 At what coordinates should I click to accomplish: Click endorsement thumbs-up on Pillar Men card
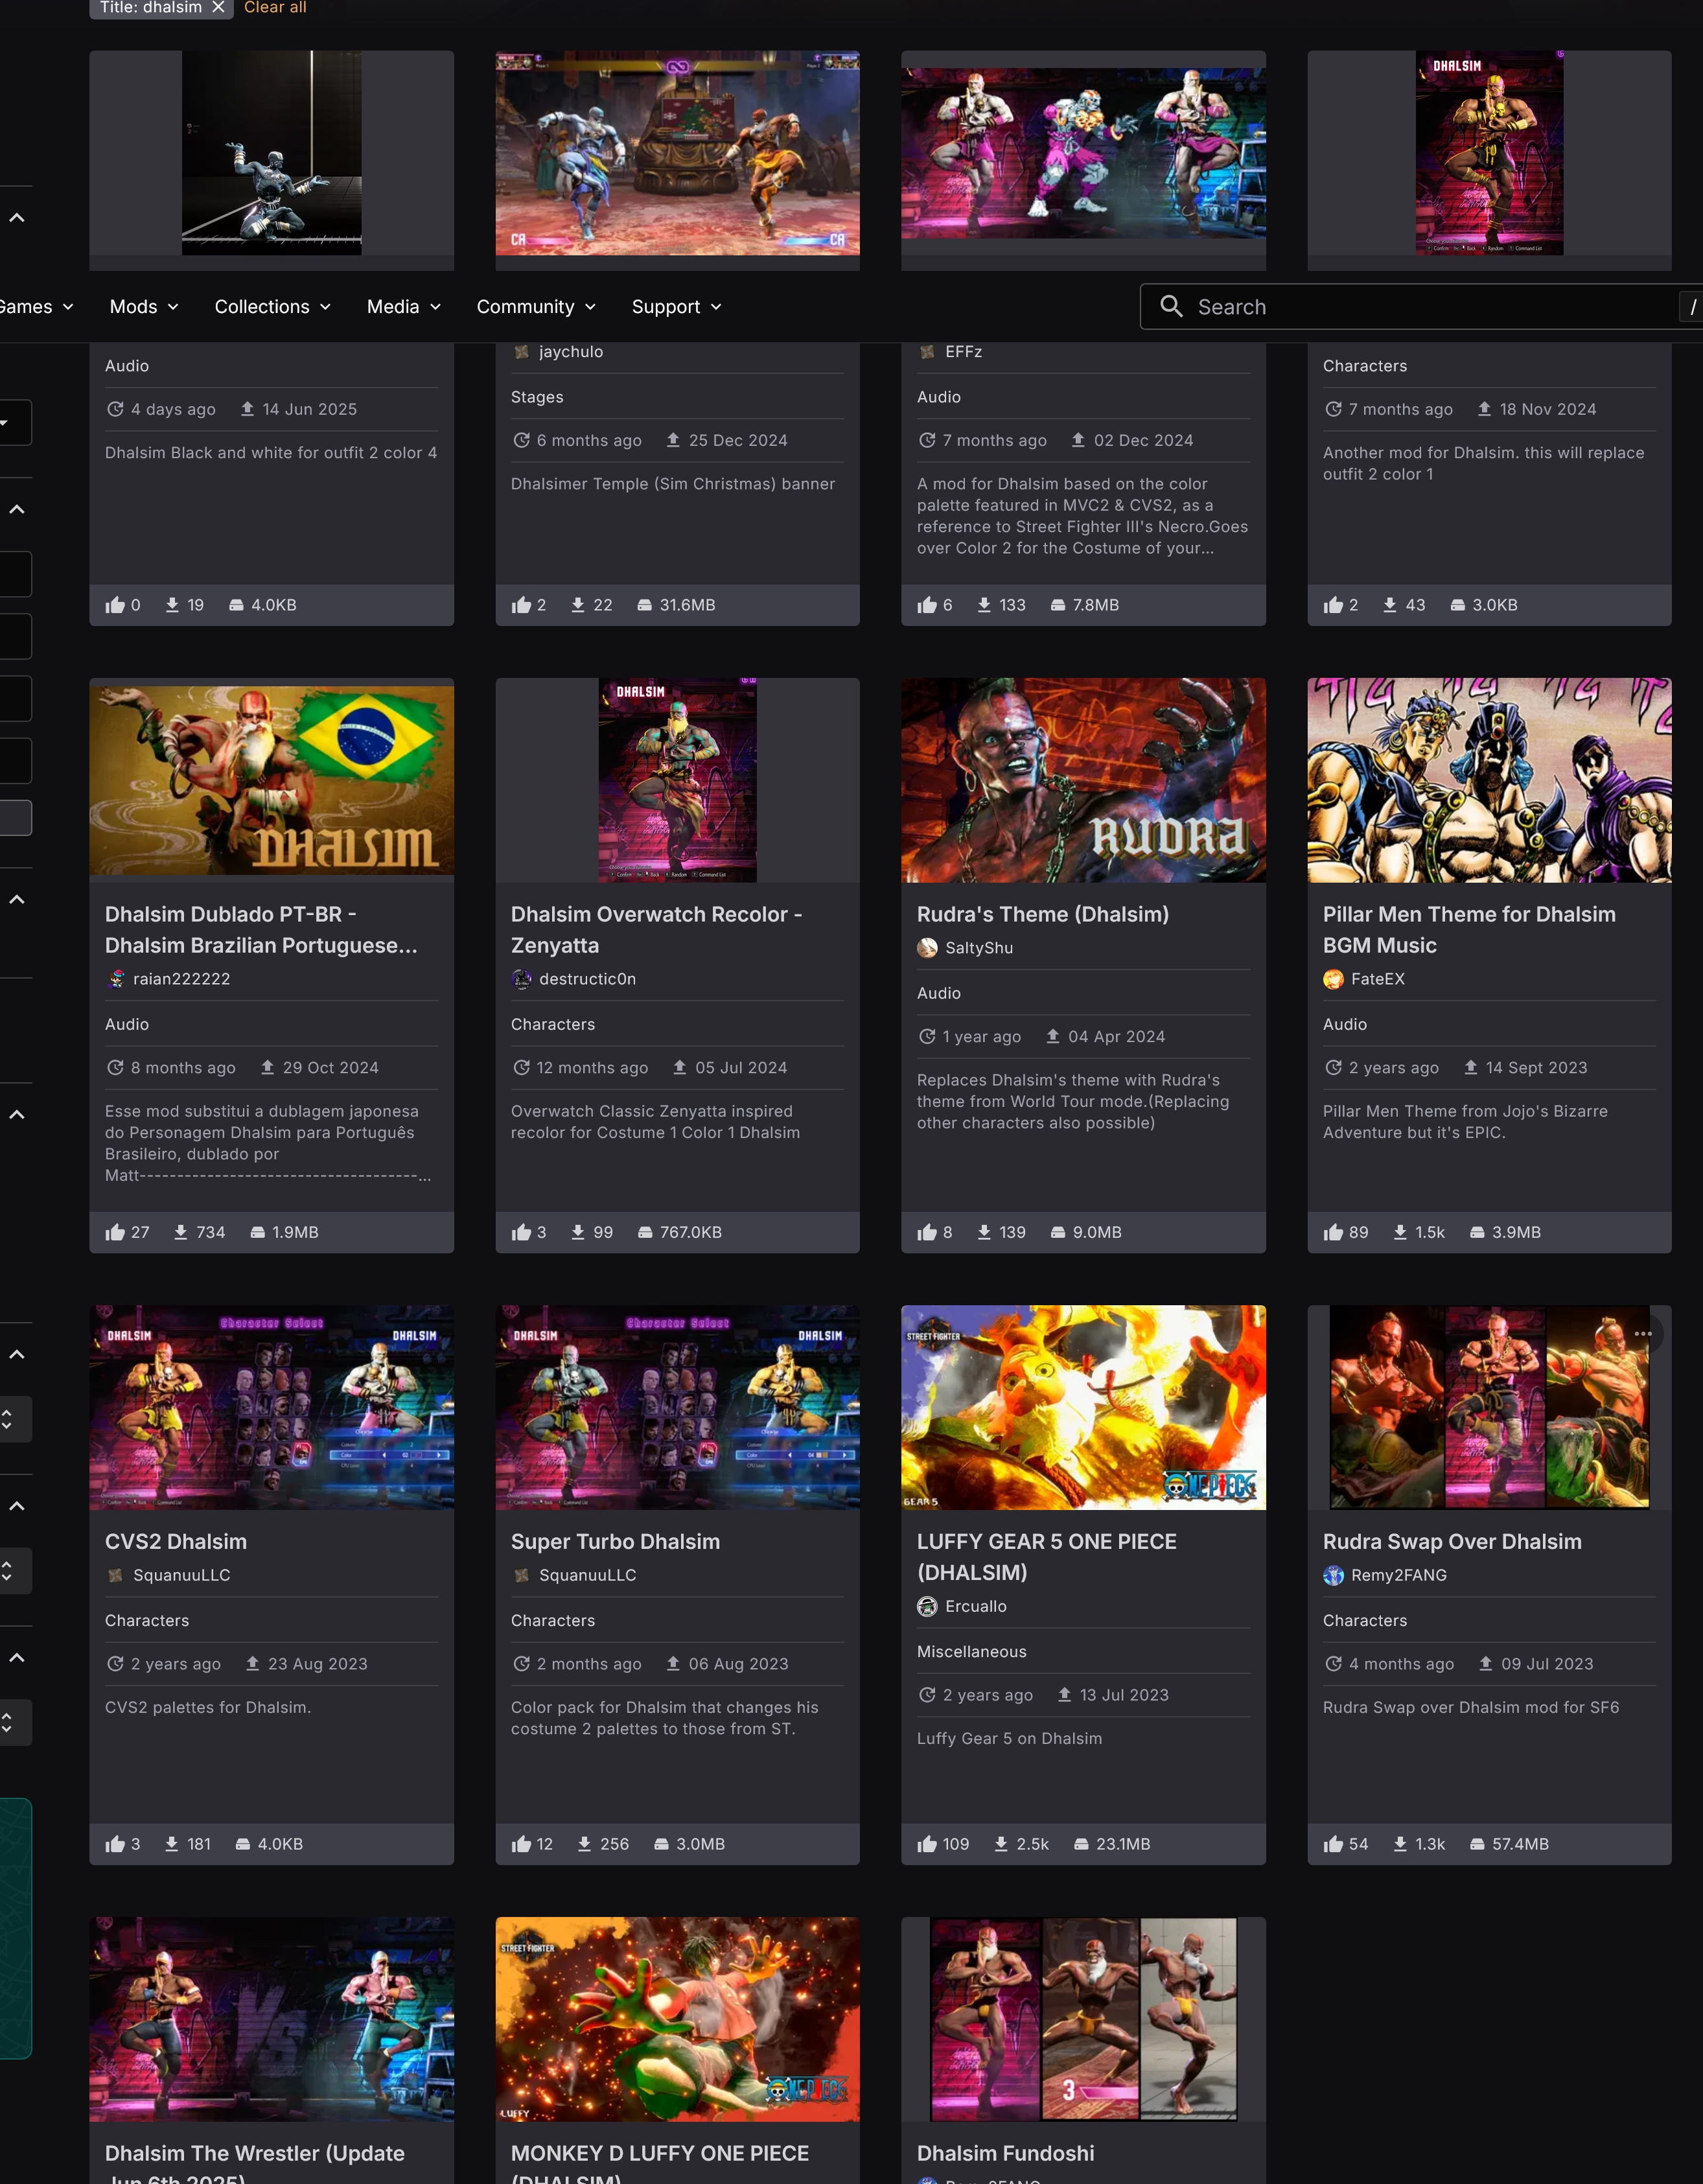pyautogui.click(x=1333, y=1232)
